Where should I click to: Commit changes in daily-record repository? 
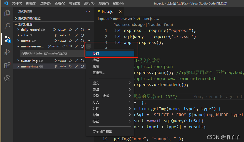[x=76, y=30]
